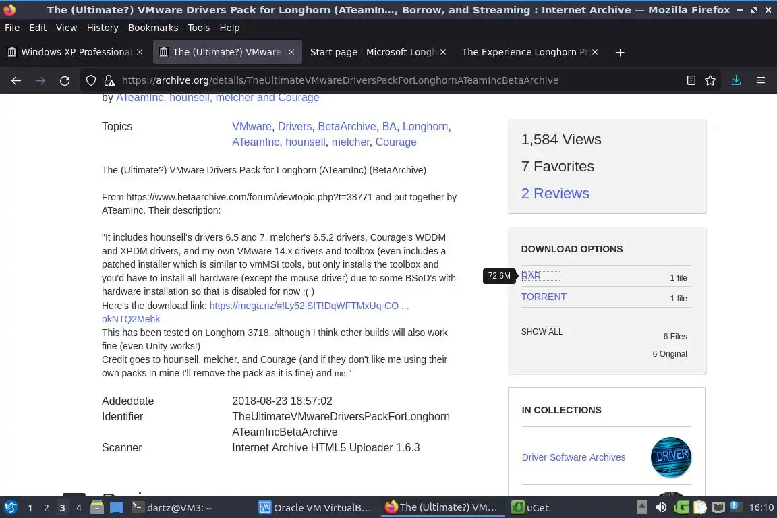Click the removable media tray icon

point(641,507)
